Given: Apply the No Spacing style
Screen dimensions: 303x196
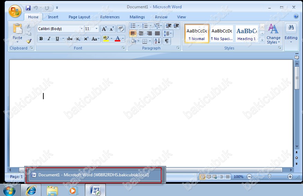Looking at the screenshot, I should click(x=222, y=34).
